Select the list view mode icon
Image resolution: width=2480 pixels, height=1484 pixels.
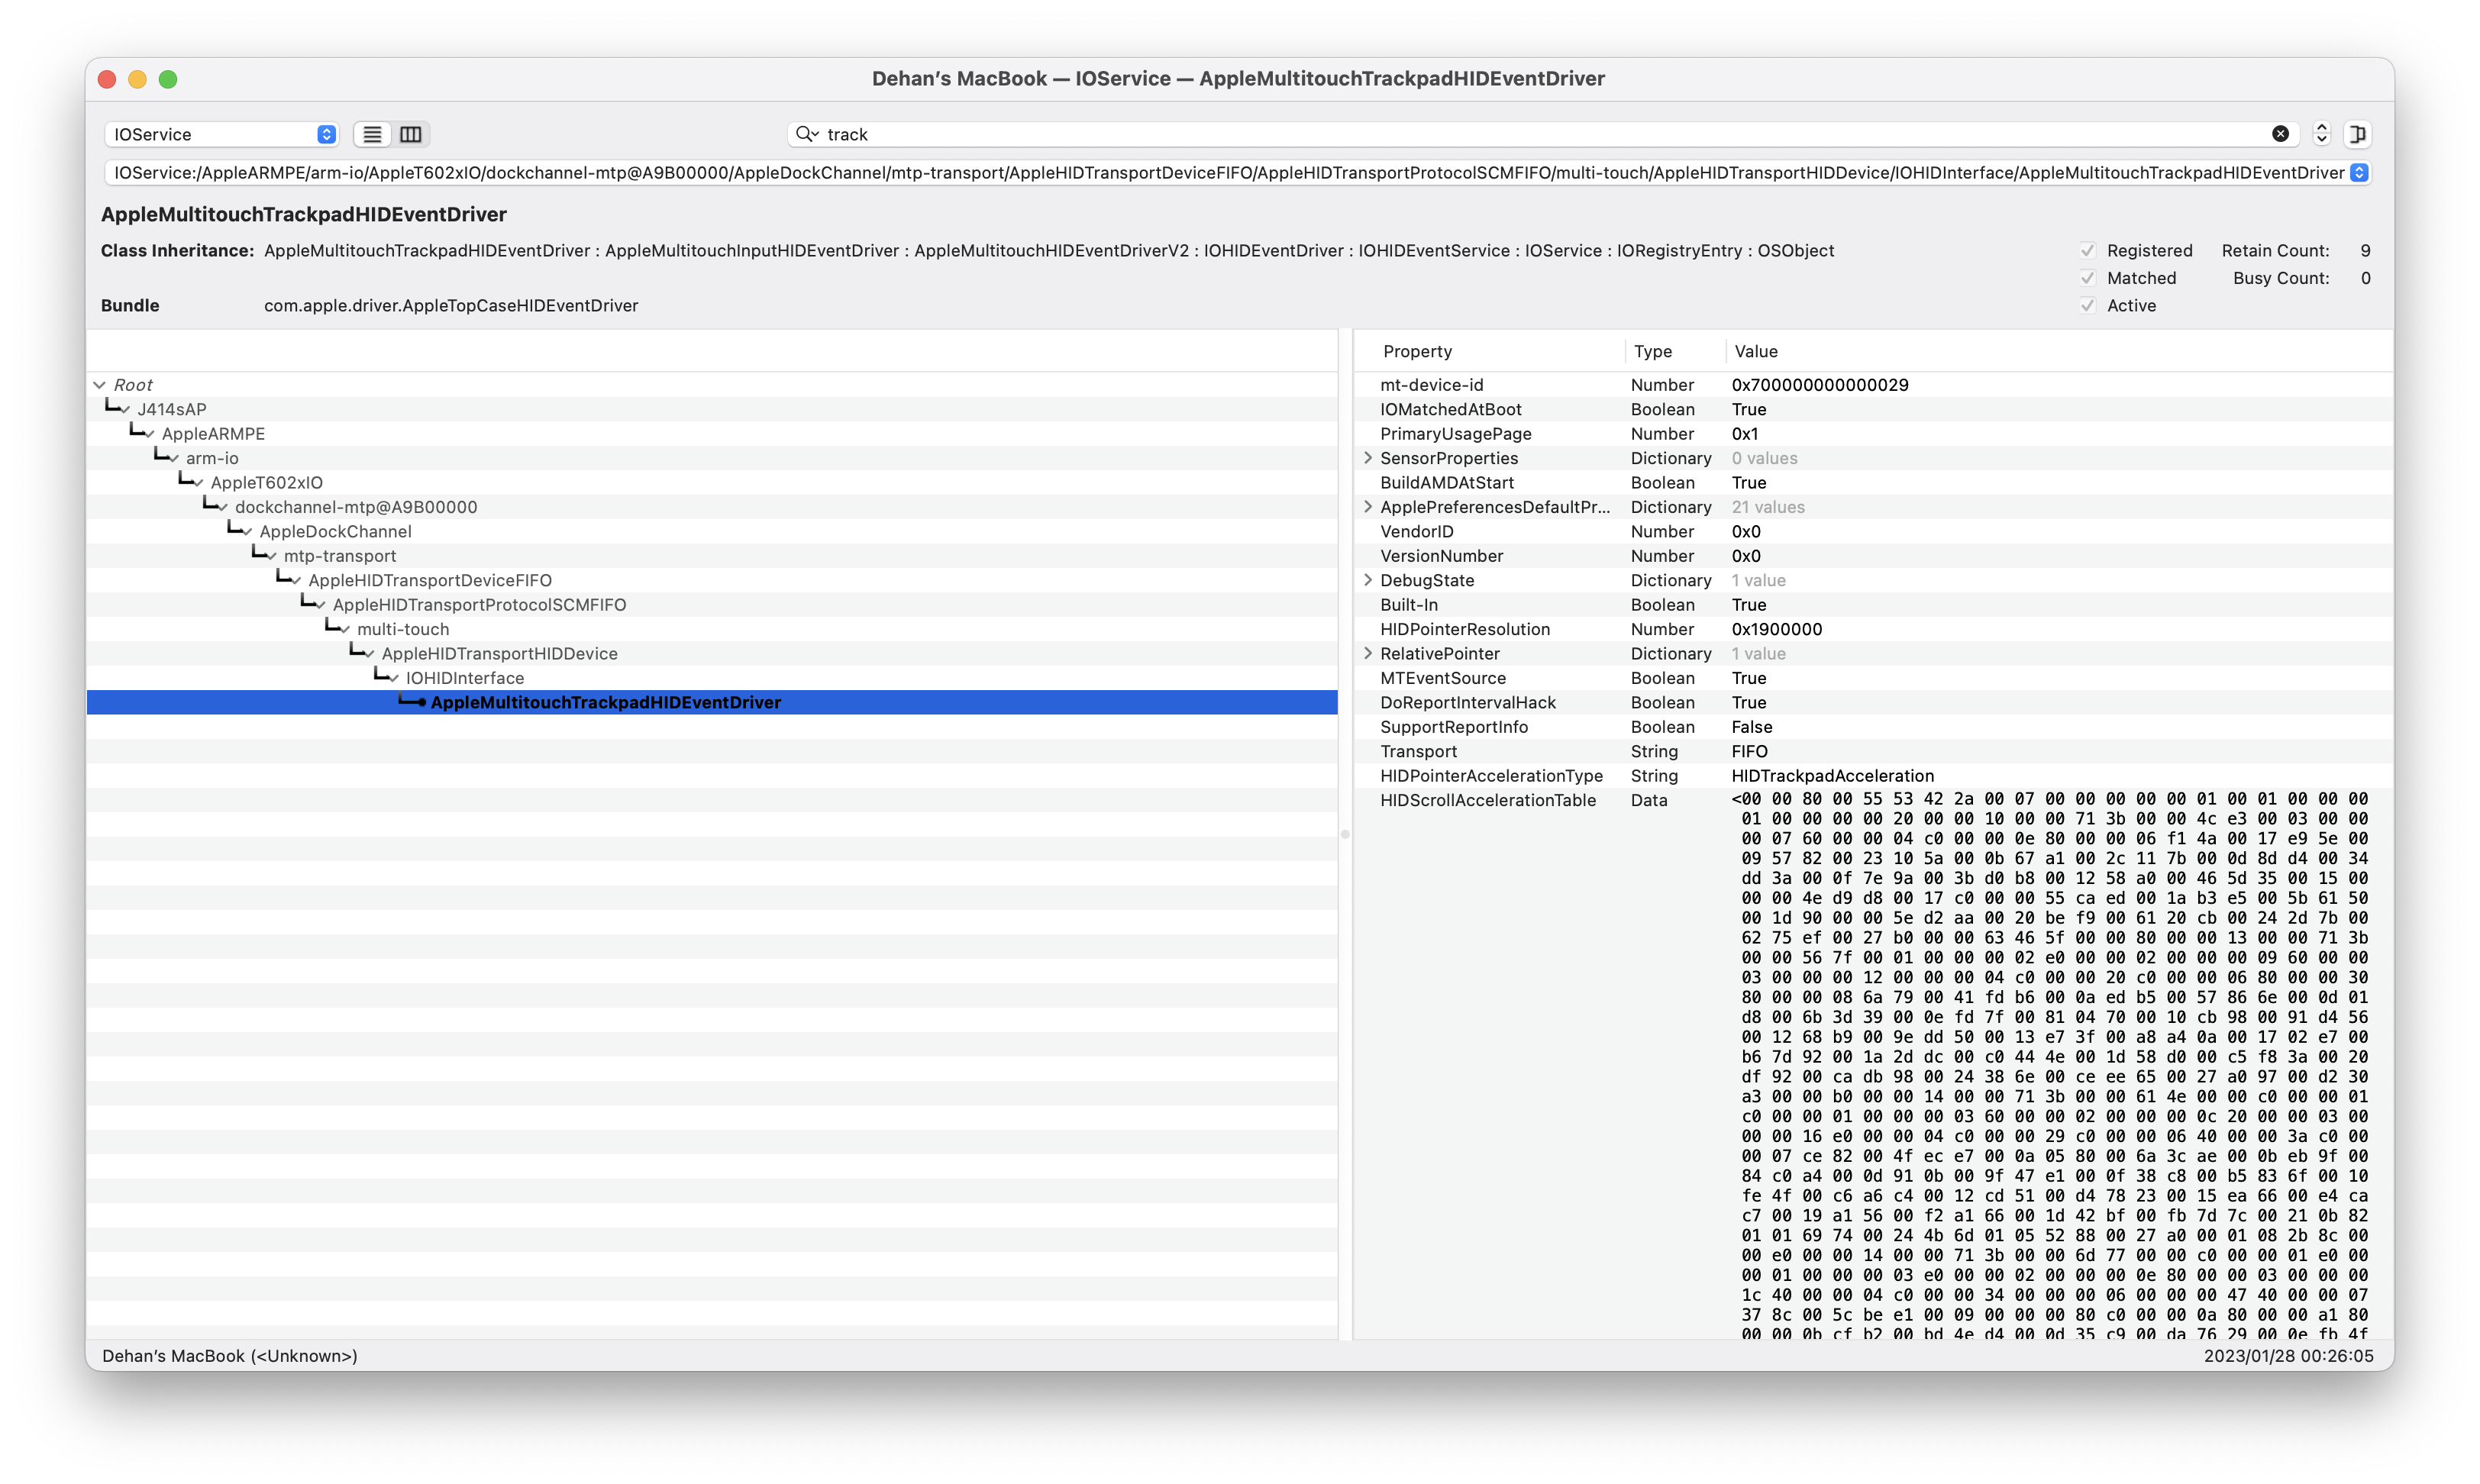click(x=371, y=134)
